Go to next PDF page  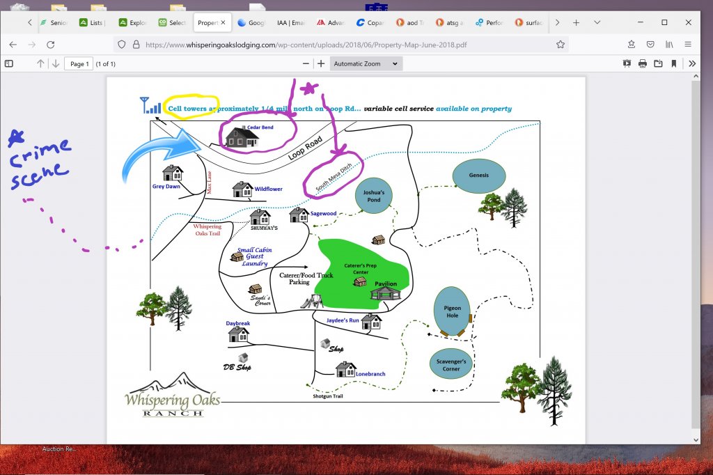tap(55, 63)
